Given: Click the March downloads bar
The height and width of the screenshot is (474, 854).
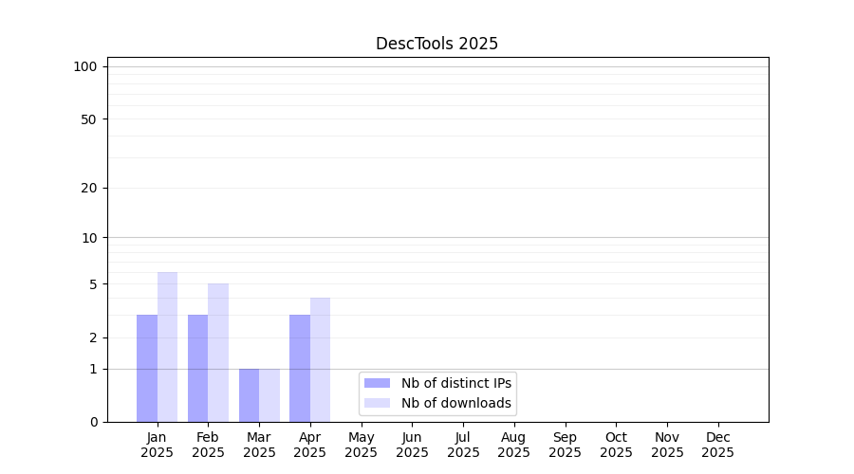Looking at the screenshot, I should (x=269, y=395).
